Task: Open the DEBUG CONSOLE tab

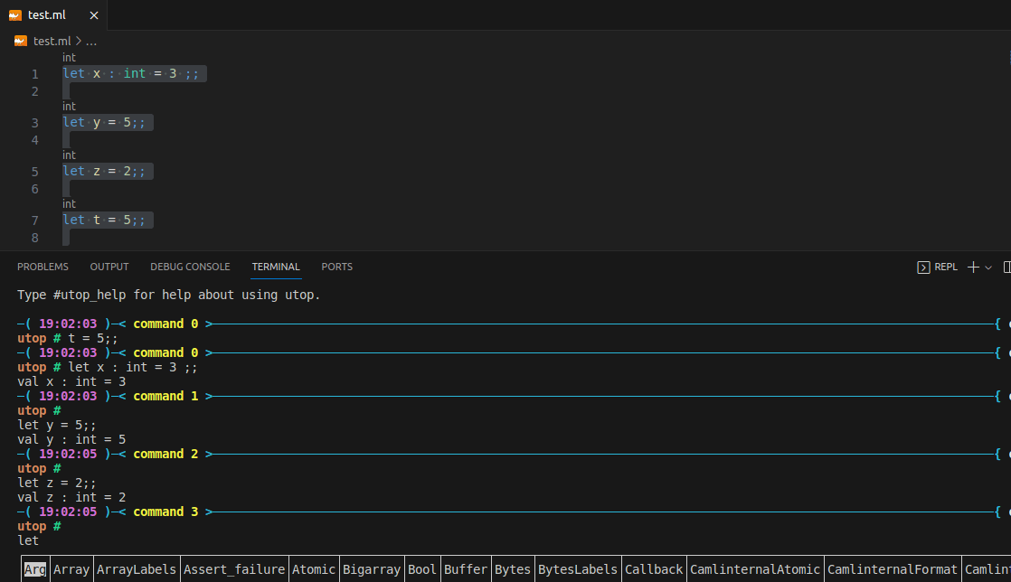Action: pos(190,267)
